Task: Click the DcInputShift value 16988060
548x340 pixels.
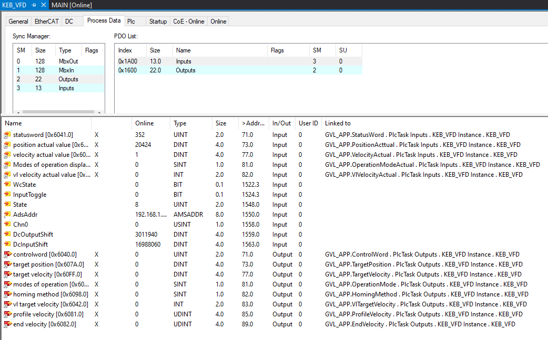Action: click(148, 245)
